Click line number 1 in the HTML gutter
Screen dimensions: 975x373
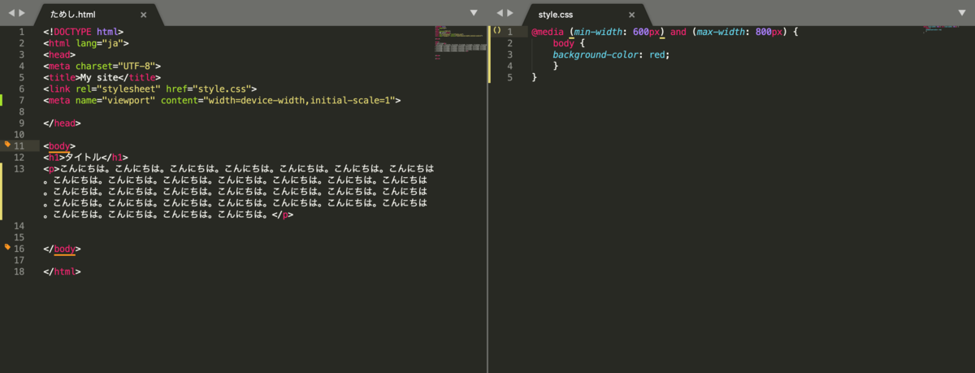tap(22, 32)
